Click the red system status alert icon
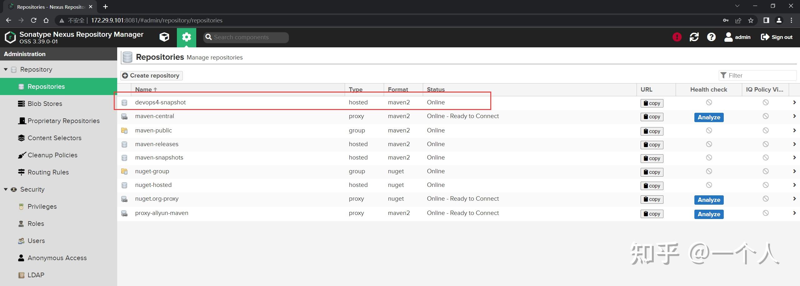The height and width of the screenshot is (286, 800). pos(677,37)
